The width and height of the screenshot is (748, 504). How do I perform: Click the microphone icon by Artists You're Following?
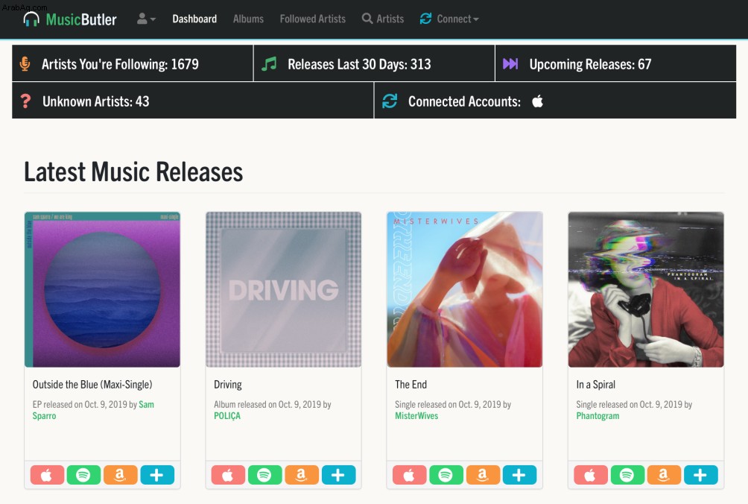[x=25, y=63]
